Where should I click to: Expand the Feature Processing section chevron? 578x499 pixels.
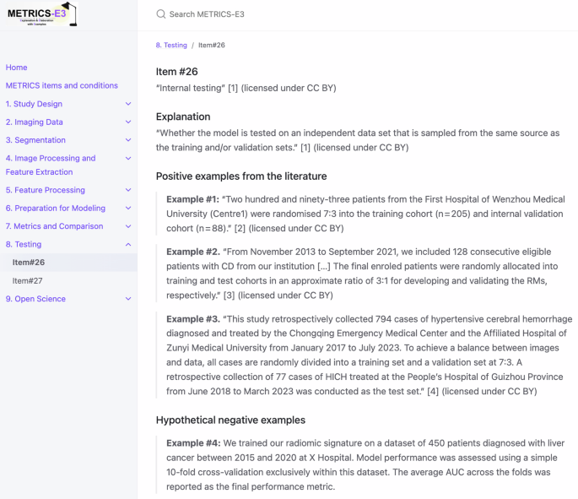[128, 190]
